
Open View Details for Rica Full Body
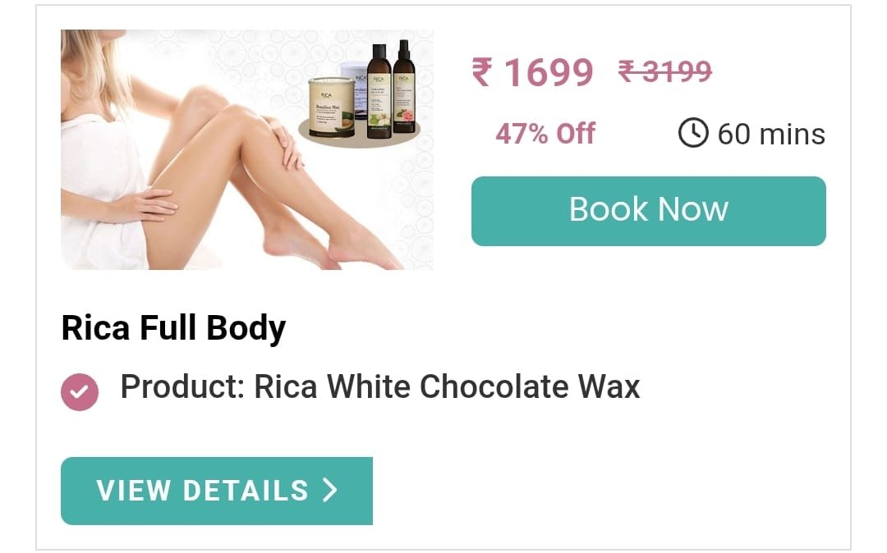[x=217, y=491]
